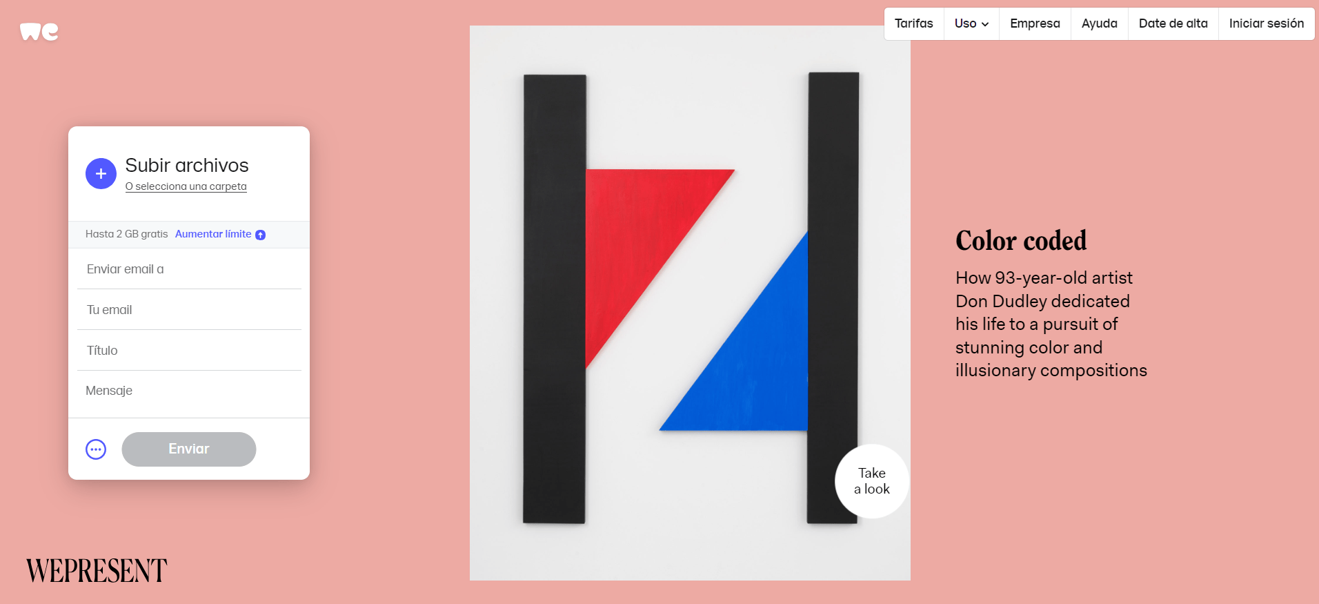Focus the Tu email field

[189, 310]
